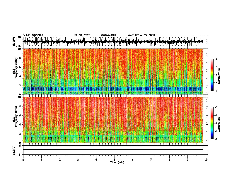Click the '6' kHz tick on ch.1 frequency axis
This screenshot has height=179, width=232.
pos(21,67)
